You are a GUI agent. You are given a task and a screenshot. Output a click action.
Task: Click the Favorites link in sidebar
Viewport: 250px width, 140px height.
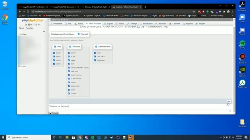[x=29, y=28]
